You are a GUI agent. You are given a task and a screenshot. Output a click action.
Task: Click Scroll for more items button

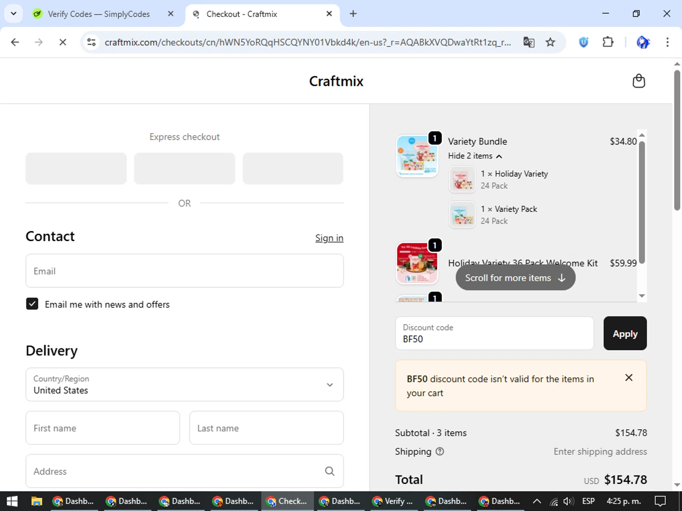[516, 278]
